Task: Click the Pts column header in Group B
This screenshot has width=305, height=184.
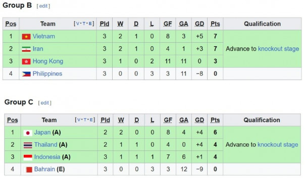Action: click(215, 24)
